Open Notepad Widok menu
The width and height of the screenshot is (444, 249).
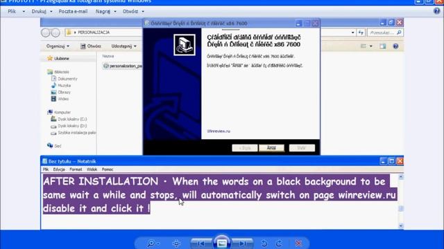[92, 169]
